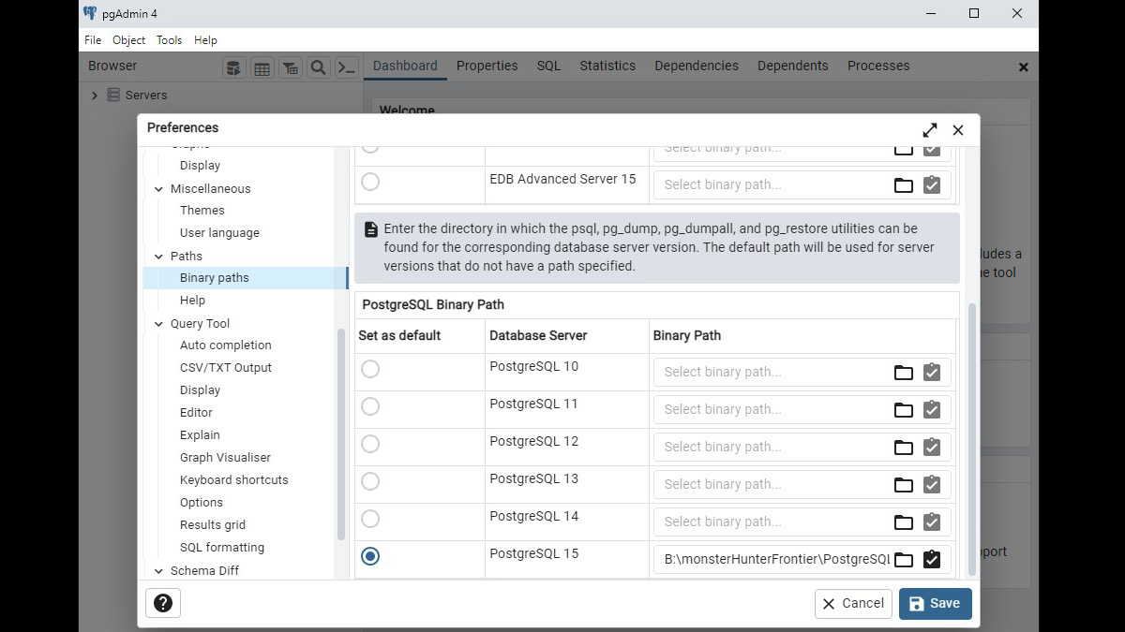Click the help question mark icon

tap(163, 603)
